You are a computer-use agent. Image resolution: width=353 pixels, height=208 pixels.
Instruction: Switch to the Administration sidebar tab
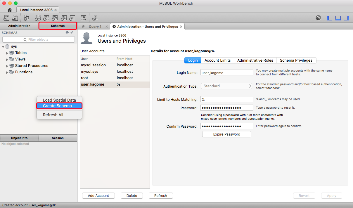coord(19,26)
